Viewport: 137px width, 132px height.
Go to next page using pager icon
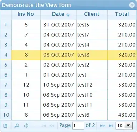coord(102,126)
